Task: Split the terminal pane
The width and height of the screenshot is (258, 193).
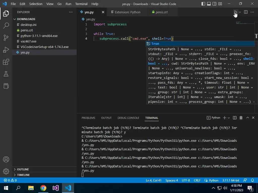Action: click(235, 118)
